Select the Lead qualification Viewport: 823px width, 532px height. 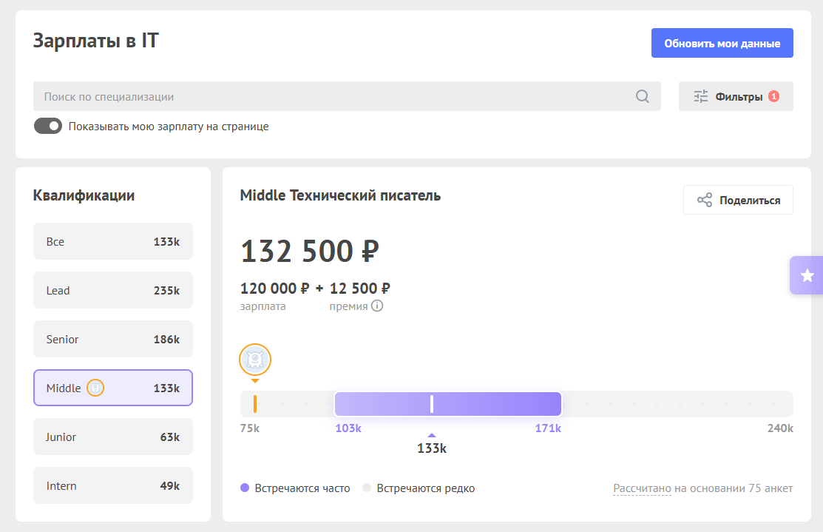click(112, 290)
